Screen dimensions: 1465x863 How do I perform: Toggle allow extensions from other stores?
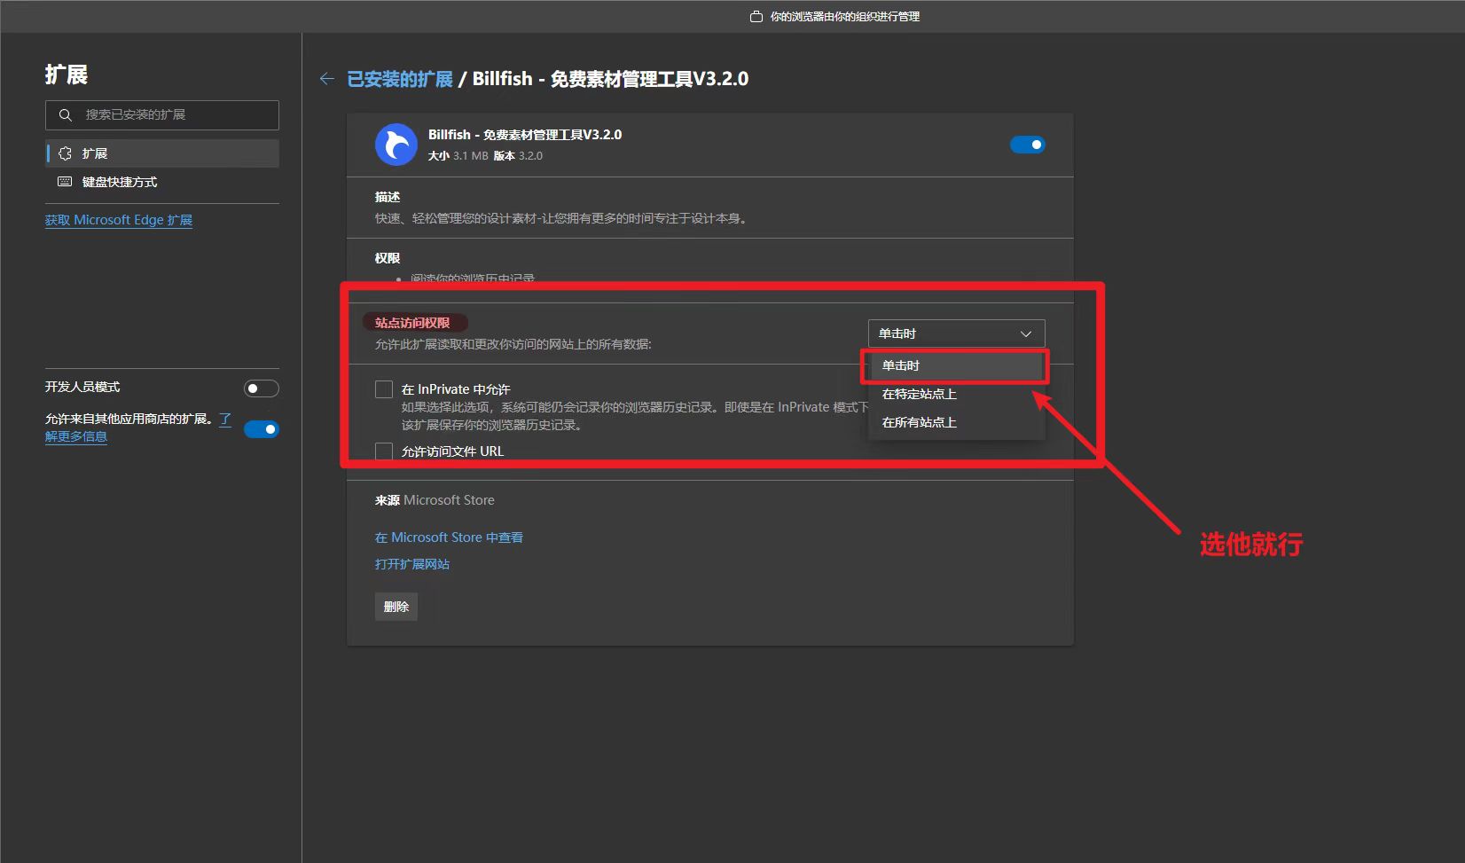(x=262, y=429)
